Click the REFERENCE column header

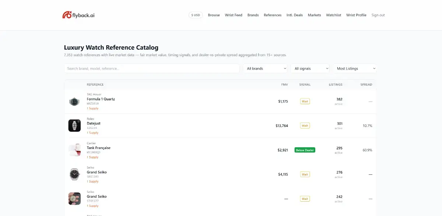pos(95,85)
